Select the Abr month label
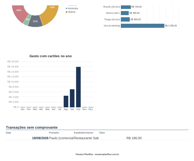Screen dimensions: 194x161 pyautogui.click(x=41, y=109)
